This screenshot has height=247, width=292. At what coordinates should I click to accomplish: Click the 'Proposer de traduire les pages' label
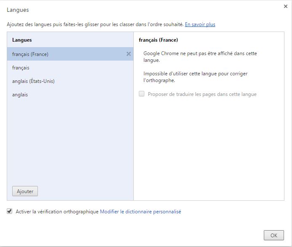[202, 94]
